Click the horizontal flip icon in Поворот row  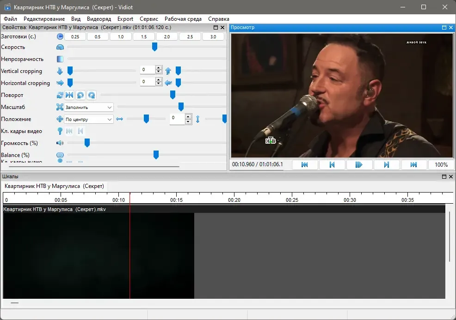pos(69,95)
